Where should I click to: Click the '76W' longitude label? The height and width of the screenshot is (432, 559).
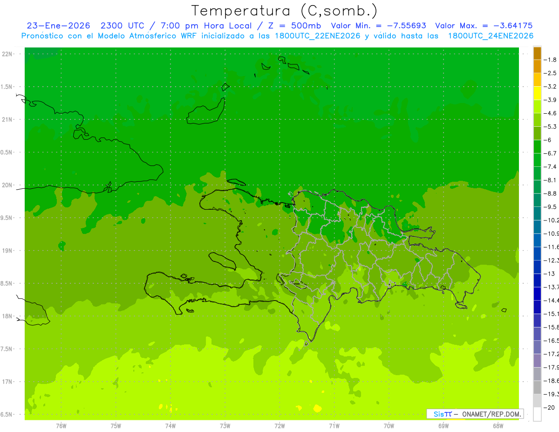point(61,426)
